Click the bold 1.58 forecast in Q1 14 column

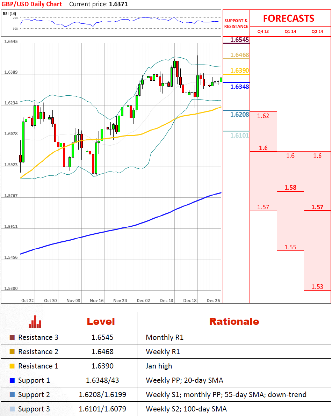[290, 188]
